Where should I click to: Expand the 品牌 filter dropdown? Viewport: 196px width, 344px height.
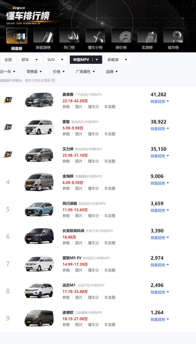112,72
